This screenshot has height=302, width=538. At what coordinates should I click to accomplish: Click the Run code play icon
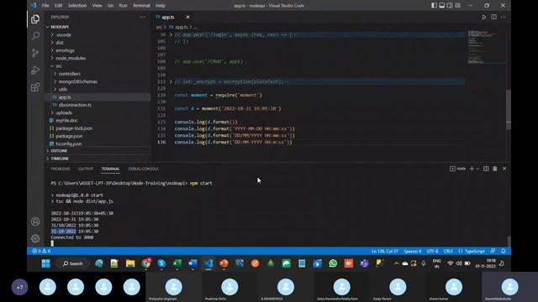(x=484, y=17)
